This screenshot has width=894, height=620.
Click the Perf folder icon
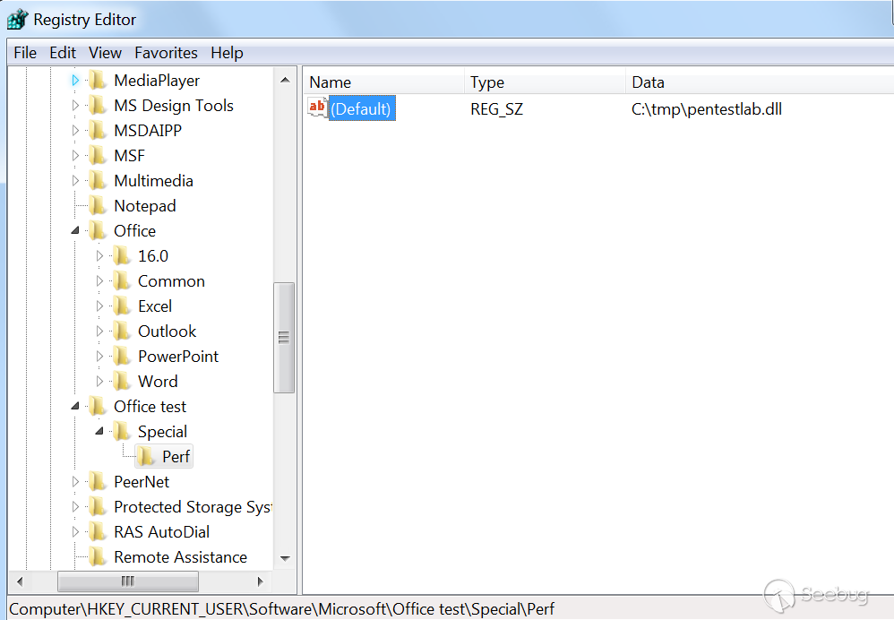146,457
